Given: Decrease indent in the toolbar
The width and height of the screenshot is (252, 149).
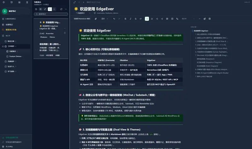Looking at the screenshot, I should click(162, 19).
